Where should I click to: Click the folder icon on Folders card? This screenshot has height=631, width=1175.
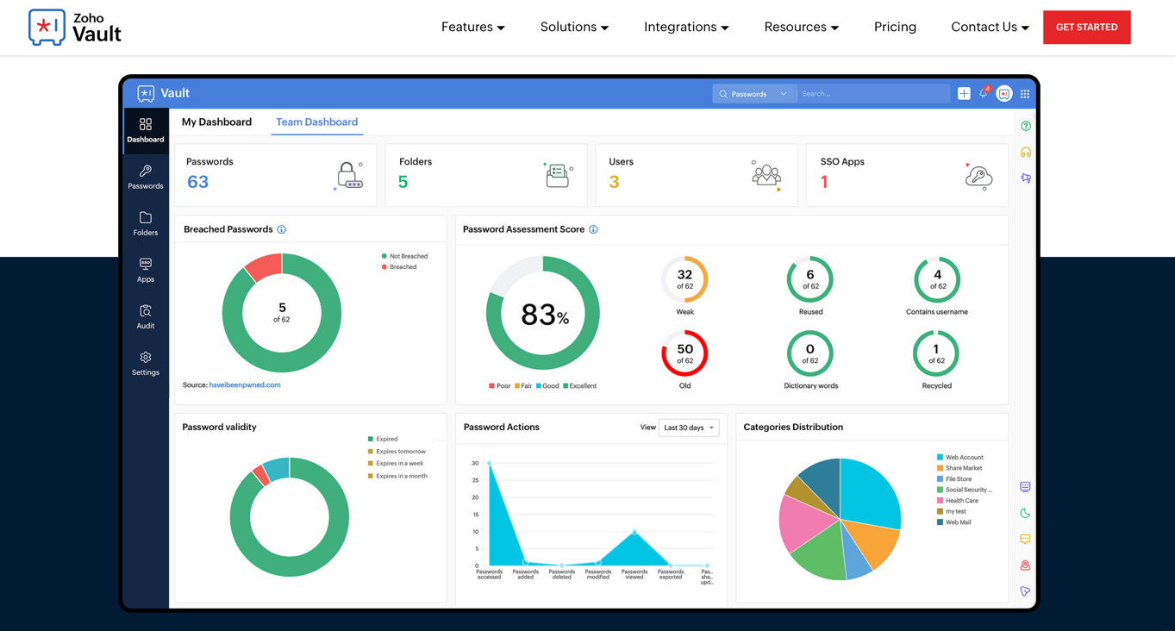pos(558,175)
